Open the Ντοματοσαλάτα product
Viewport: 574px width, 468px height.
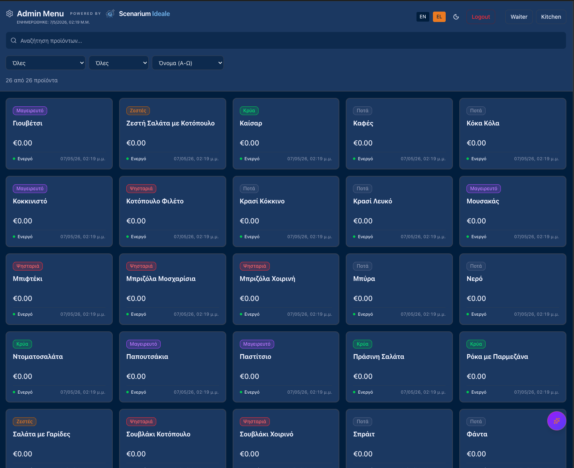(x=59, y=367)
